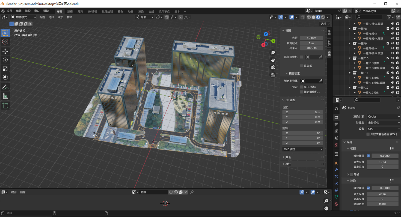
Task: Select the Move tool in left toolbar
Action: pyautogui.click(x=5, y=51)
